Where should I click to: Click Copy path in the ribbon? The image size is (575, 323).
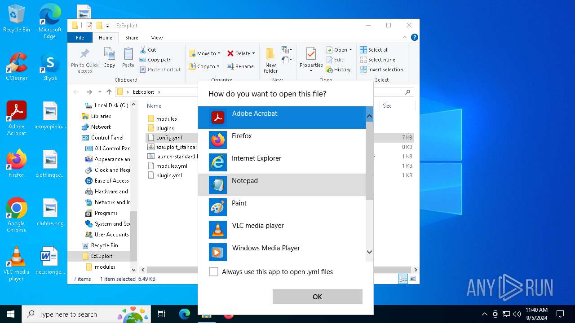point(155,60)
